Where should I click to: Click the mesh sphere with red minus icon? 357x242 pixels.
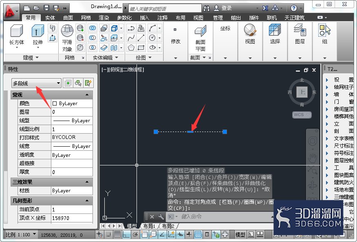coord(80,38)
